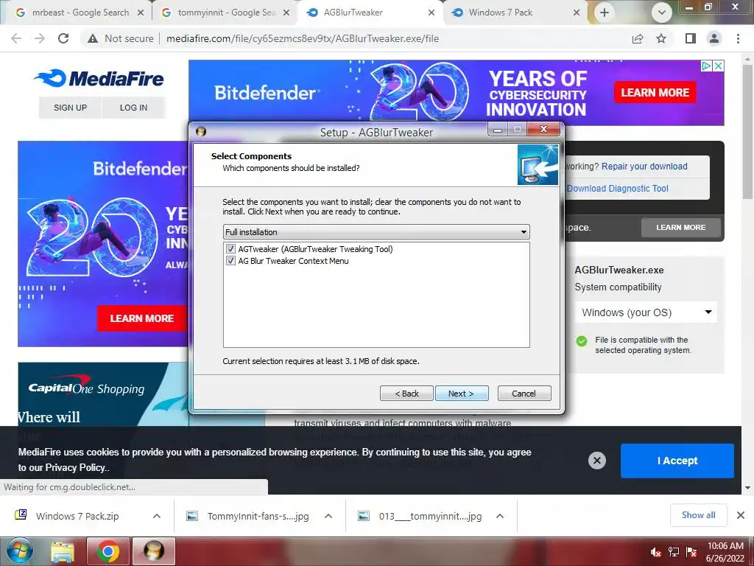Close the top banner ad X icon
The height and width of the screenshot is (566, 754).
pyautogui.click(x=718, y=66)
